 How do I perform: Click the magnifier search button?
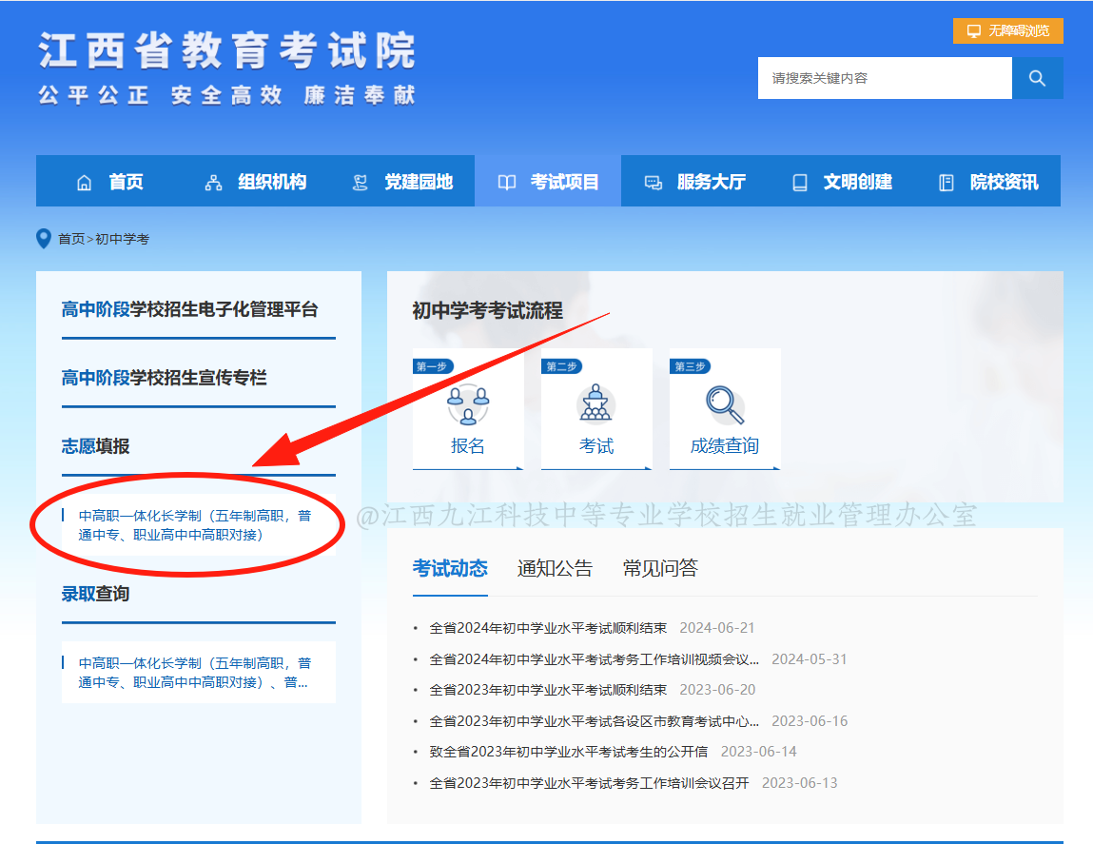click(1037, 78)
